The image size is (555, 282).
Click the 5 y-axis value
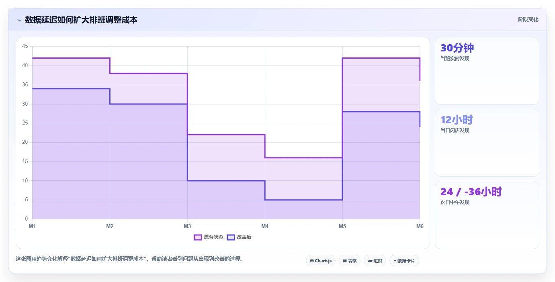click(x=27, y=200)
